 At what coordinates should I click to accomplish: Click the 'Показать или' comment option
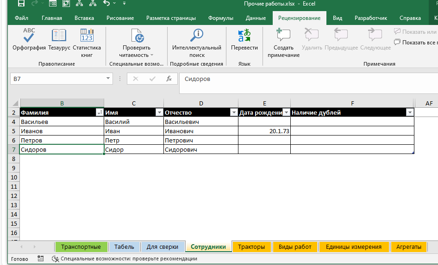click(x=416, y=32)
